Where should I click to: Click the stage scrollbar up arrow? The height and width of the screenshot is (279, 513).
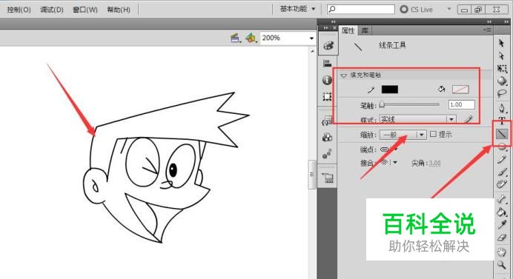pyautogui.click(x=312, y=51)
